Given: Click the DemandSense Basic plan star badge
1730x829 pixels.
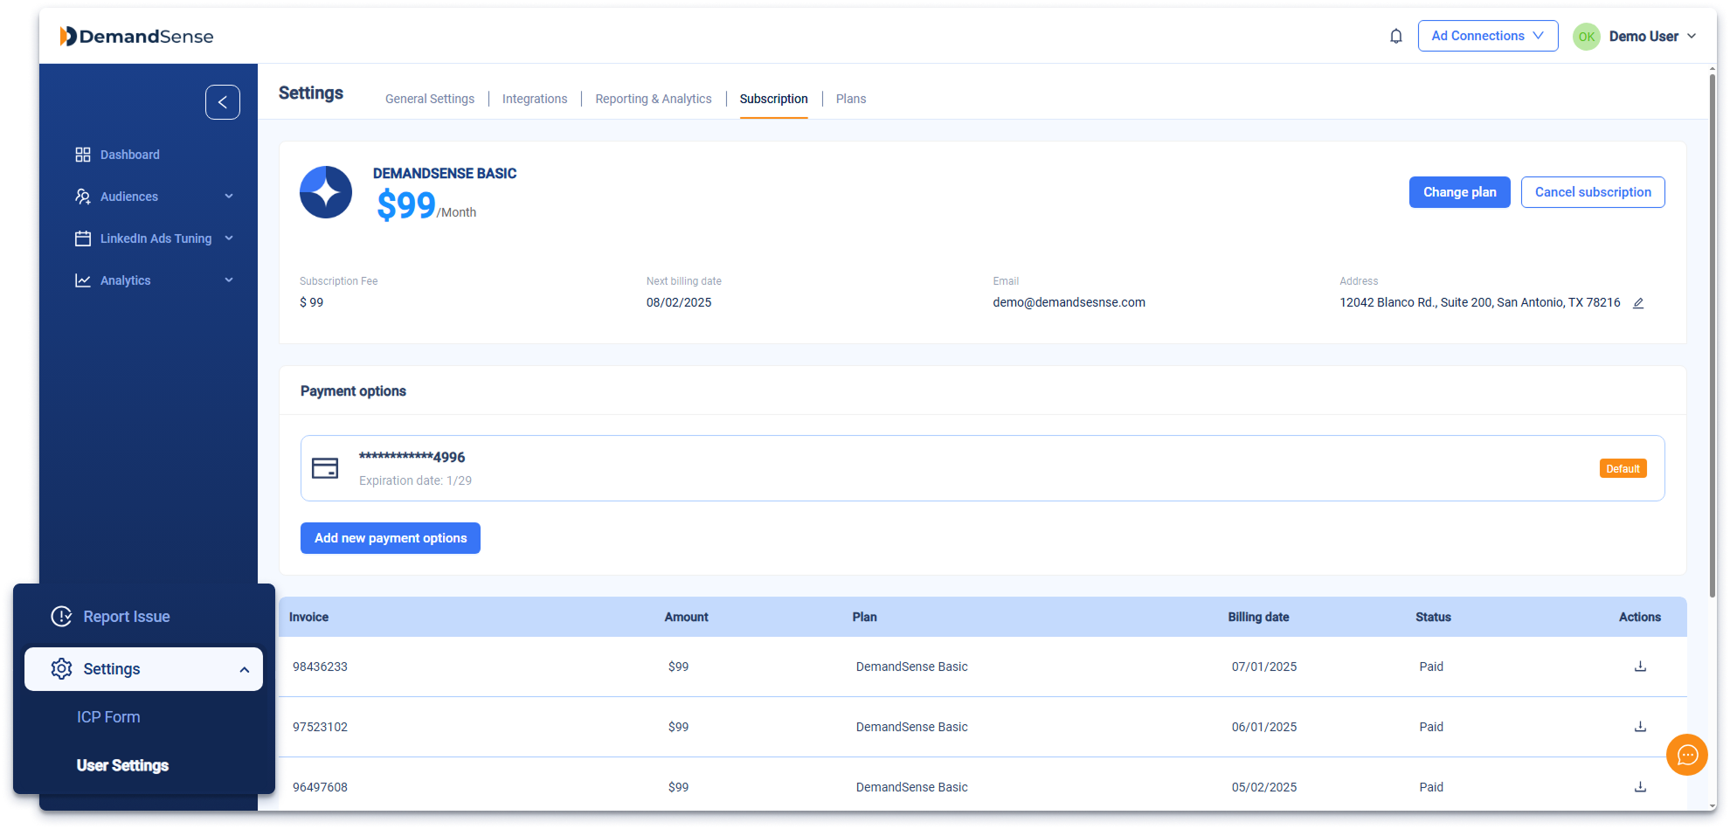Looking at the screenshot, I should coord(326,192).
